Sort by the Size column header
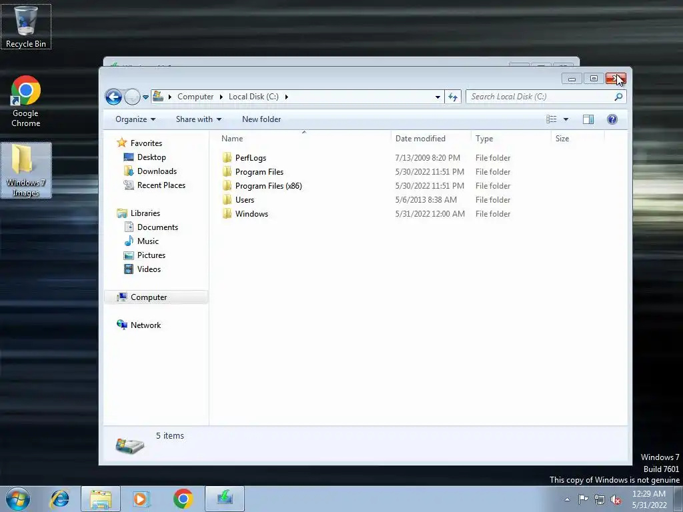The height and width of the screenshot is (512, 683). pos(578,139)
